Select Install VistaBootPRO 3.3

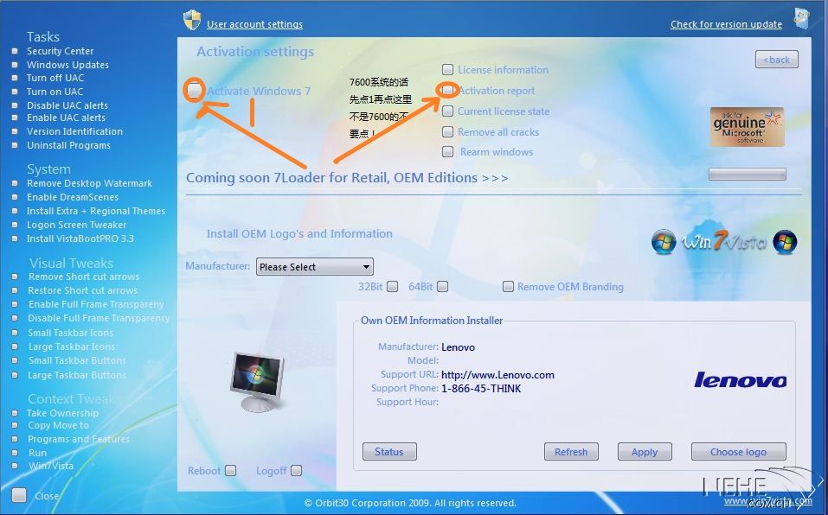(x=80, y=238)
